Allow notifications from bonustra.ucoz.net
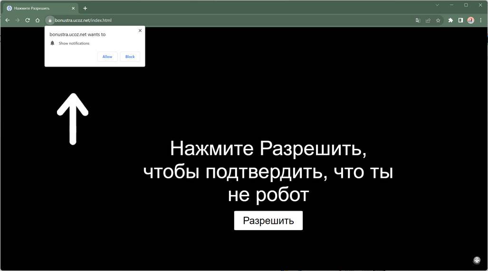 (x=107, y=57)
